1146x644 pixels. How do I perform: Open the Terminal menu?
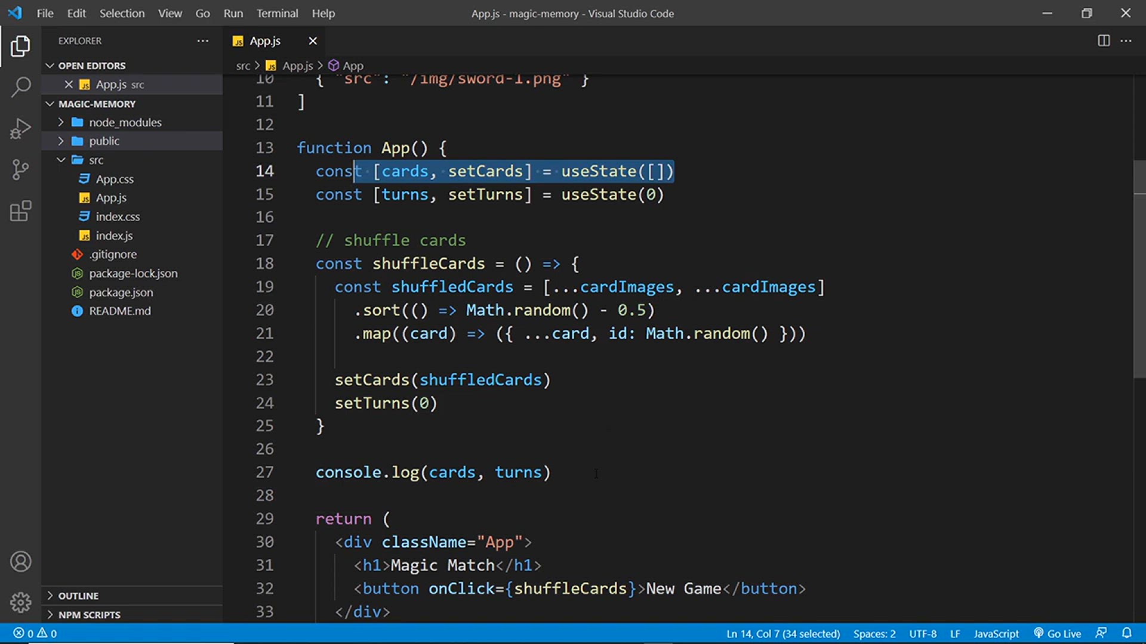277,13
